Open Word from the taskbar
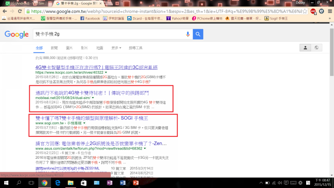The width and height of the screenshot is (334, 188). coord(122,183)
